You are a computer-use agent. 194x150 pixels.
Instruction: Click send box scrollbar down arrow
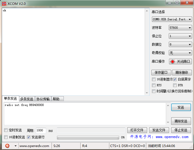pos(168,122)
